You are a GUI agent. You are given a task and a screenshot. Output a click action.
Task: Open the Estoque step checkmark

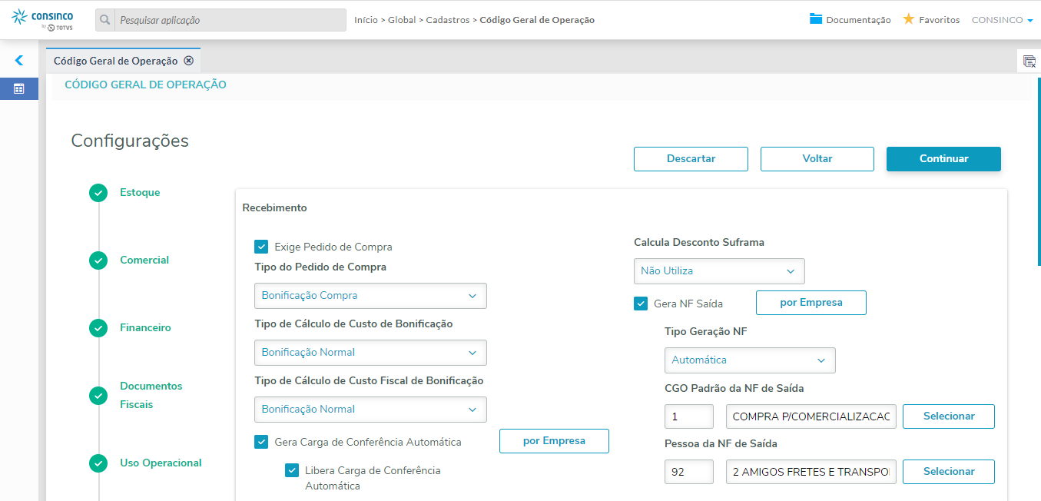coord(98,193)
